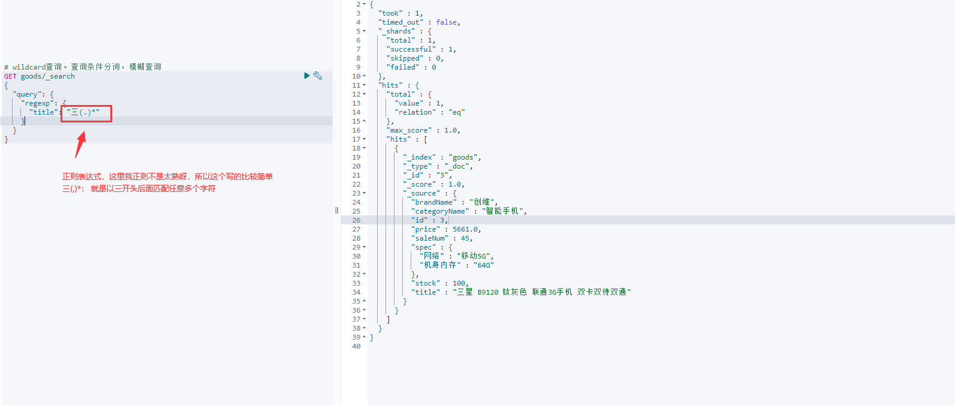Click the "_index" : "goods" line
955x405 pixels.
click(442, 157)
